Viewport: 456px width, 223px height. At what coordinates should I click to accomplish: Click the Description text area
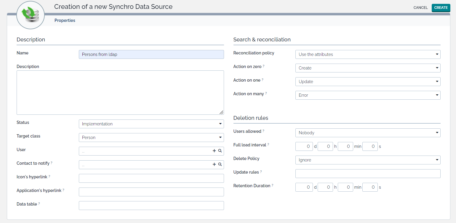click(120, 92)
